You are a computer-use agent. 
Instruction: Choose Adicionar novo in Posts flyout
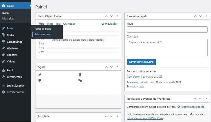click(x=43, y=34)
